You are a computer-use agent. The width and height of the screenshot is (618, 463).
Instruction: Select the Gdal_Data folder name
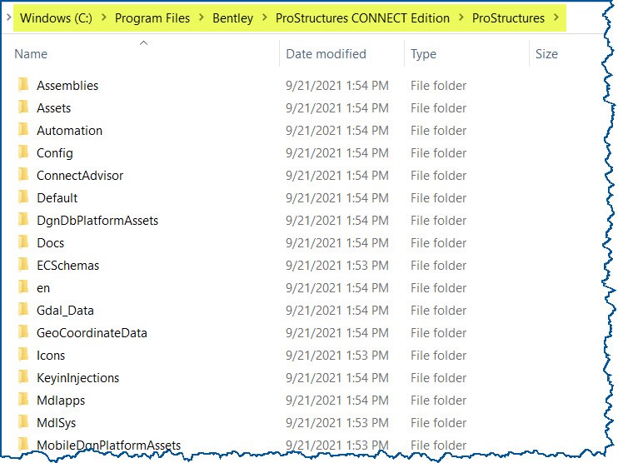tap(65, 310)
